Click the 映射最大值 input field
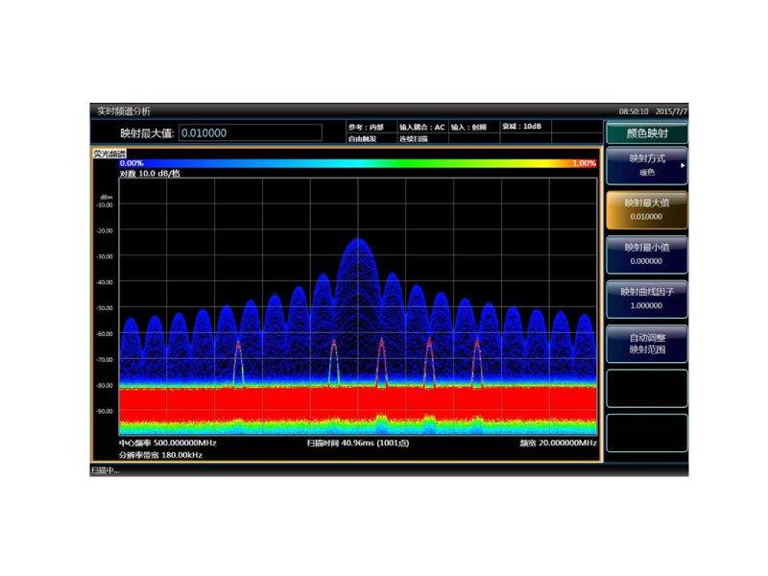Screen dimensions: 768x576 pos(251,132)
